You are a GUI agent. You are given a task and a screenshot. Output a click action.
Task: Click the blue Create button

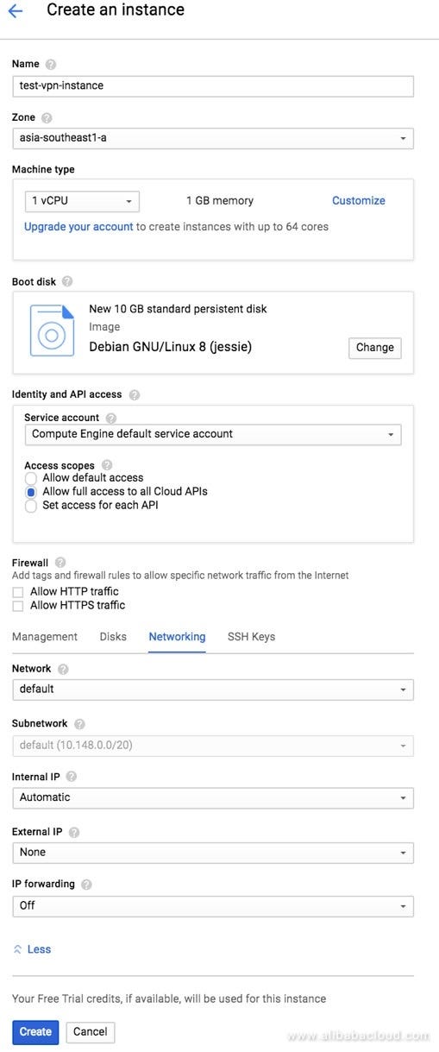point(35,1032)
